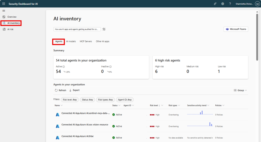The image size is (261, 142).
Task: Click activity trend chart for sentinel-mcp-data
Action: [x=200, y=113]
